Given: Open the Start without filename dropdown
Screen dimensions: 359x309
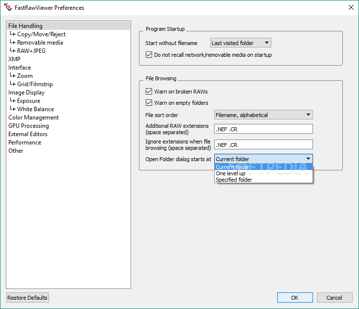Looking at the screenshot, I should 241,43.
